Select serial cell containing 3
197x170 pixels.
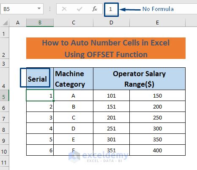pos(40,117)
